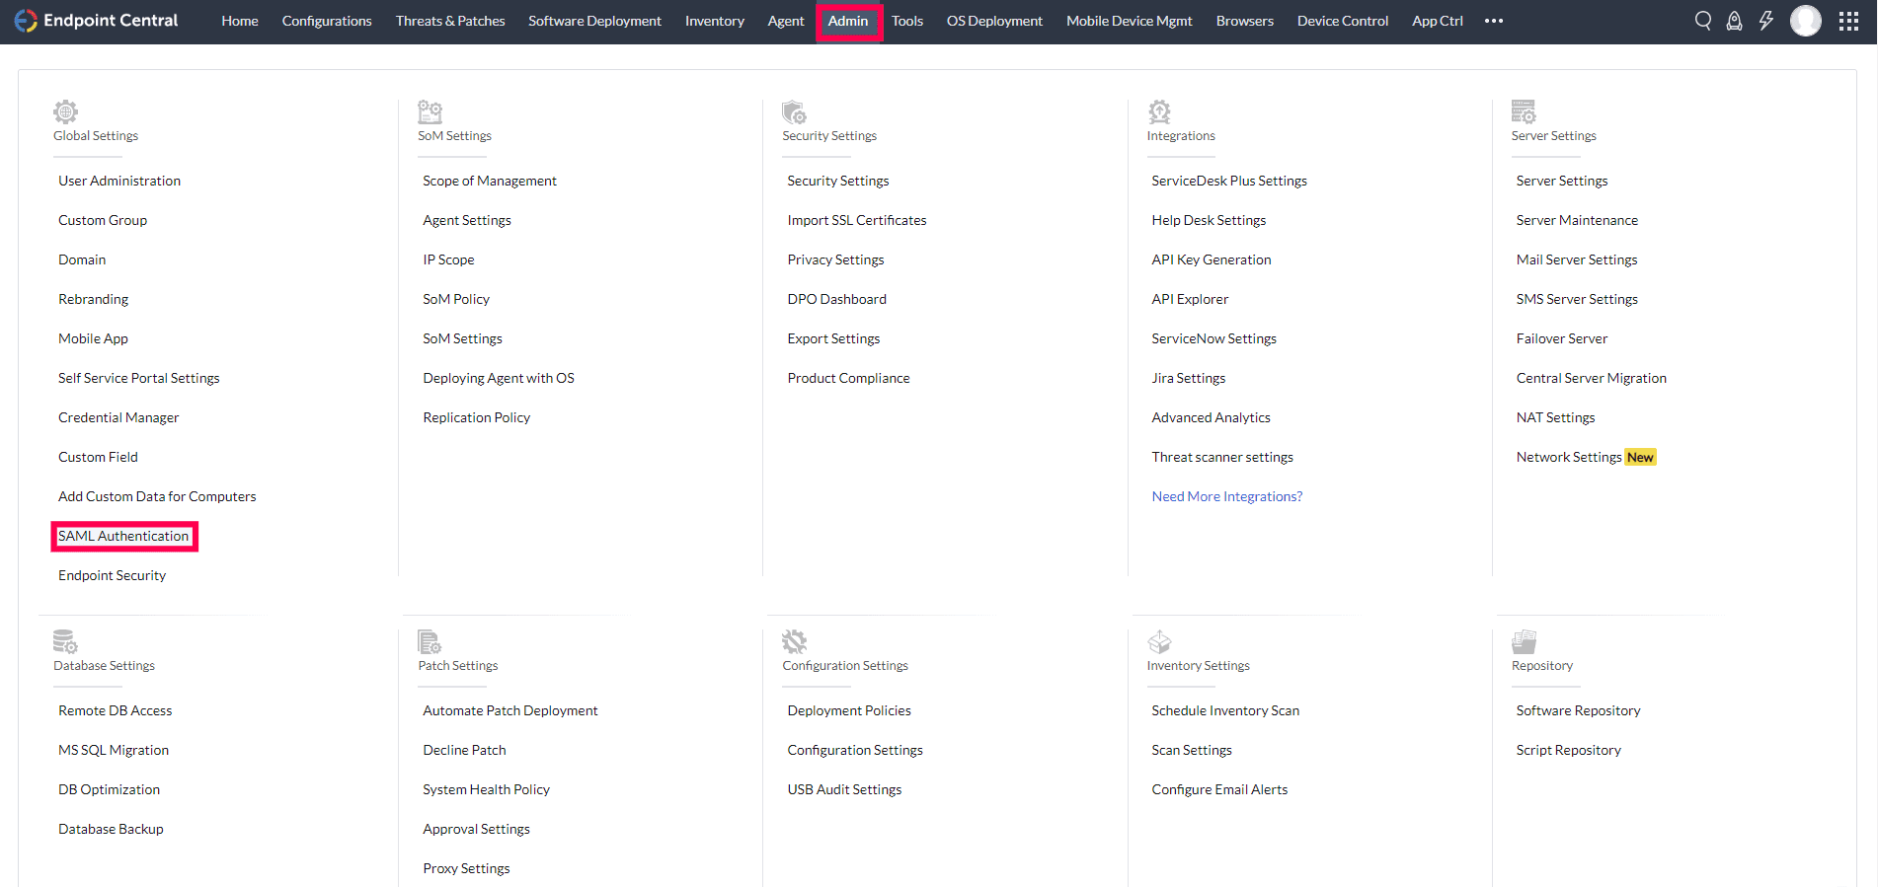Image resolution: width=1878 pixels, height=887 pixels.
Task: Open Credential Manager
Action: pyautogui.click(x=118, y=417)
